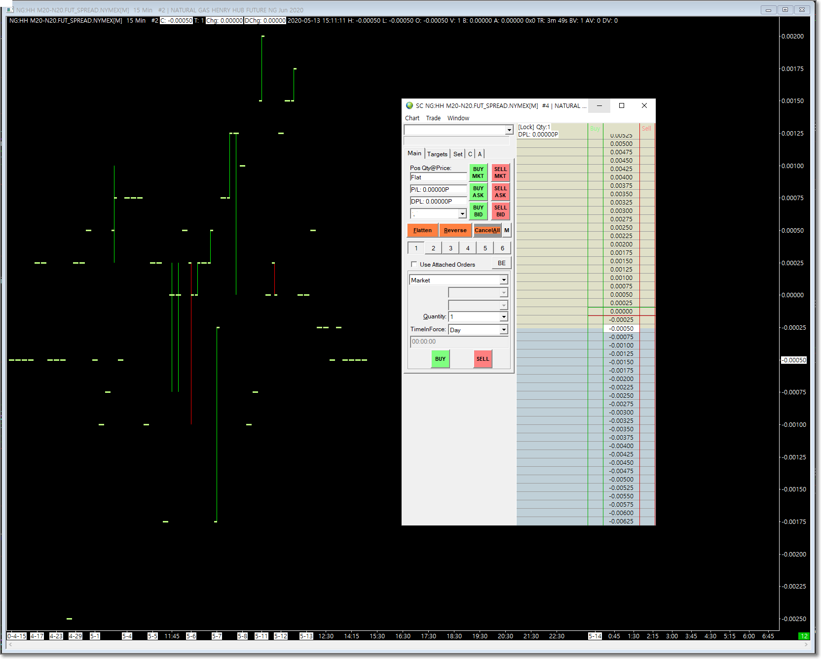
Task: Minimize the NATURAL trade DOM window
Action: pyautogui.click(x=599, y=105)
